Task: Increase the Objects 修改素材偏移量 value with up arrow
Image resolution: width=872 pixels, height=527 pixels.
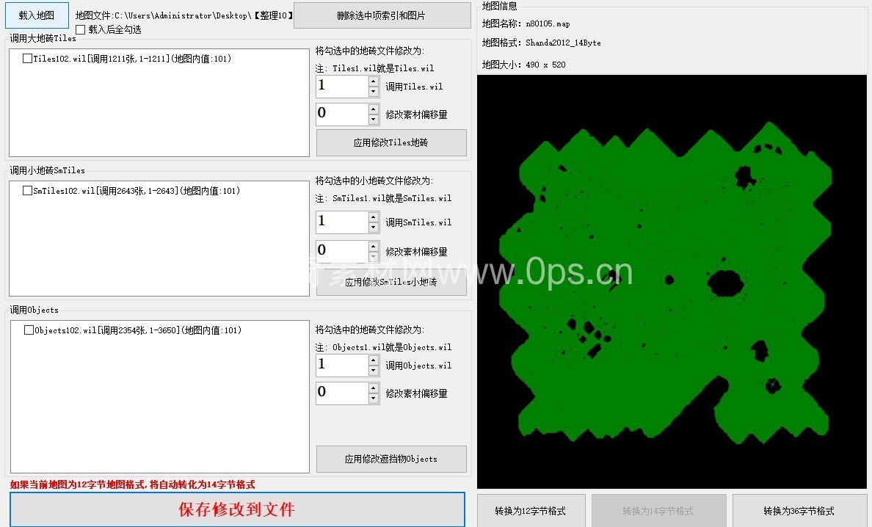Action: [x=374, y=388]
